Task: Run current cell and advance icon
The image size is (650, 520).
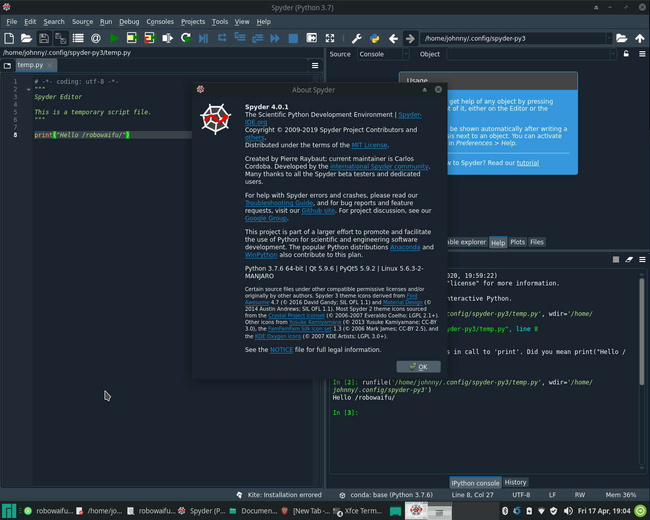Action: click(x=149, y=38)
